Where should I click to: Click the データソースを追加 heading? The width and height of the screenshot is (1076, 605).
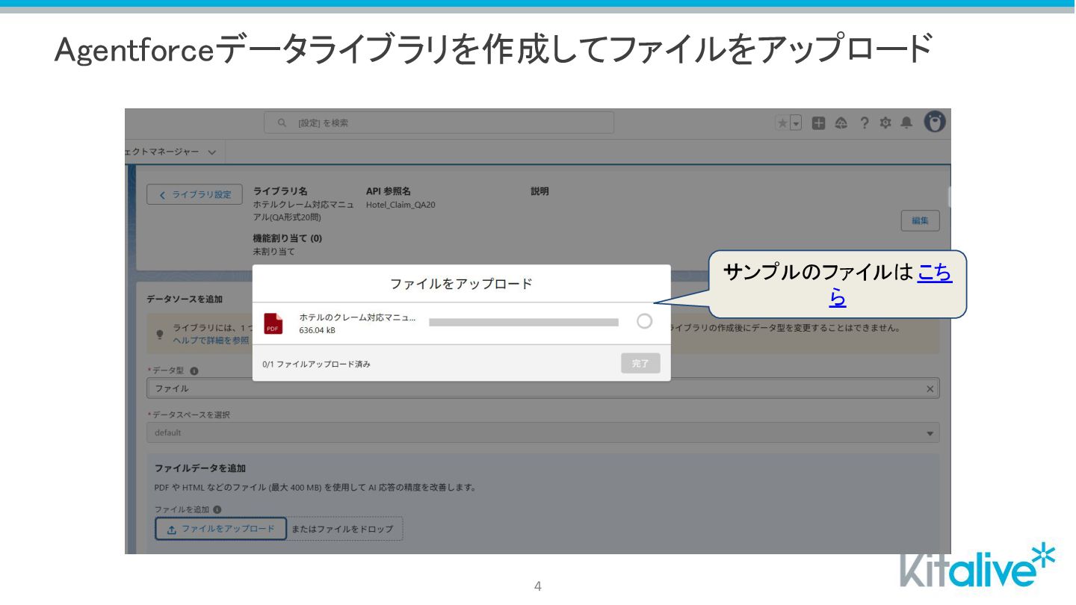pyautogui.click(x=184, y=299)
